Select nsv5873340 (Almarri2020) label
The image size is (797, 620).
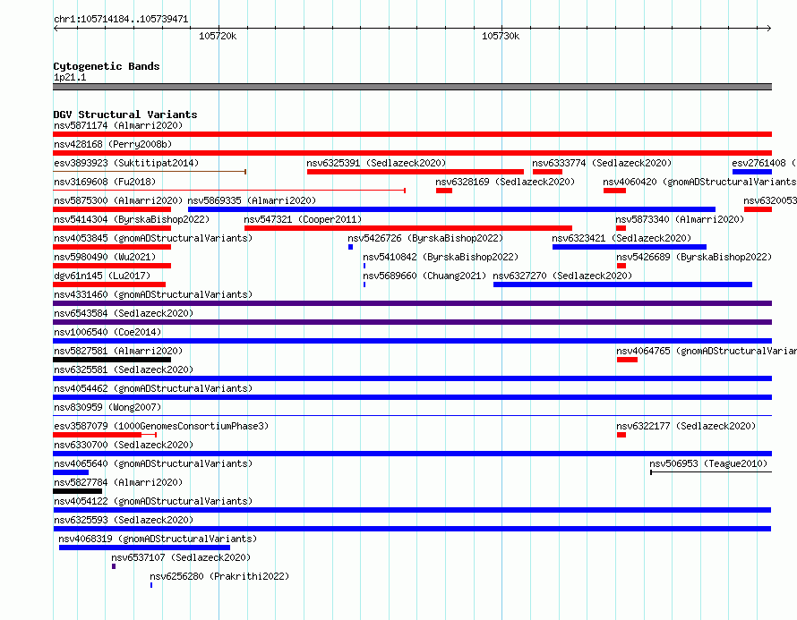(x=680, y=219)
